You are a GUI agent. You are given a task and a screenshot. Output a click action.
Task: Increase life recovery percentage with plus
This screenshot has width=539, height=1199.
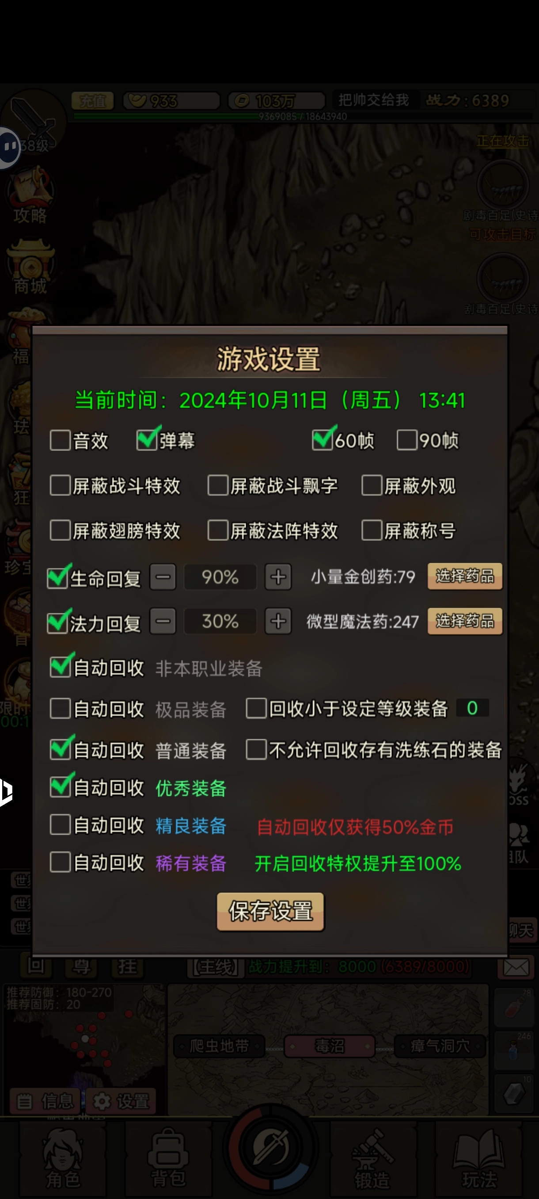278,577
